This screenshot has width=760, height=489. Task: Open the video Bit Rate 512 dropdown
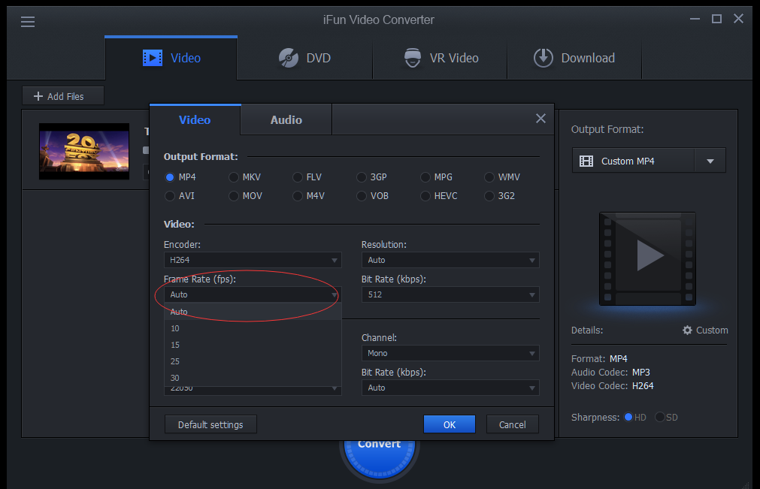(450, 294)
